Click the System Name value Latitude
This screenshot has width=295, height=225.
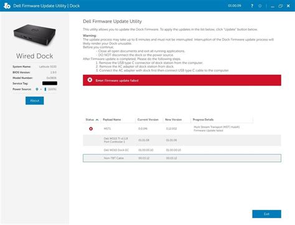point(48,67)
